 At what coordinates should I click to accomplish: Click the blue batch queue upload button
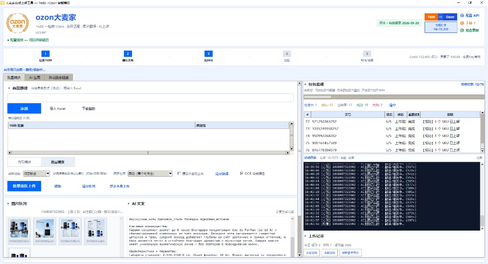pos(24,186)
